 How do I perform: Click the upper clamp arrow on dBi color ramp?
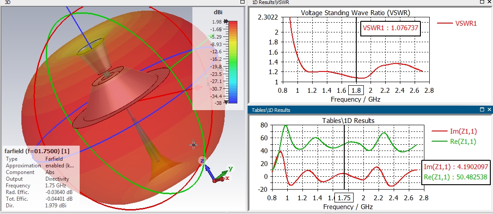pyautogui.click(x=226, y=22)
